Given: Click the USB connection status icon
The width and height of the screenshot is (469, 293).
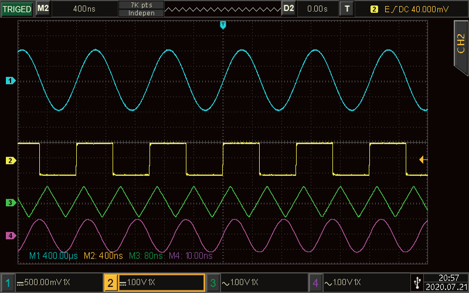Looking at the screenshot, I should click(x=417, y=282).
